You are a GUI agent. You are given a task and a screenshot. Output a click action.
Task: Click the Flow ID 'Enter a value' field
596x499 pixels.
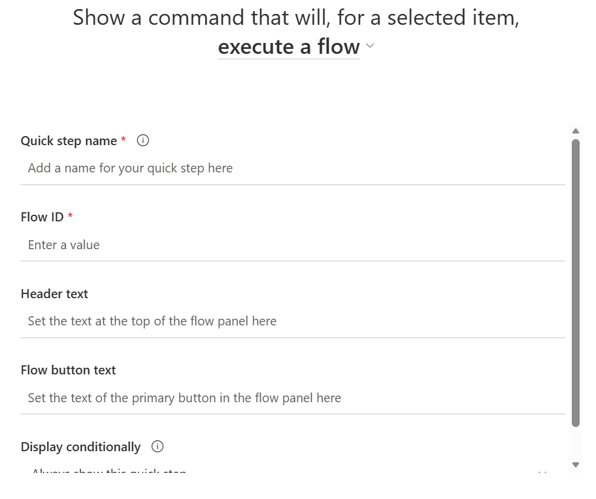pyautogui.click(x=292, y=245)
